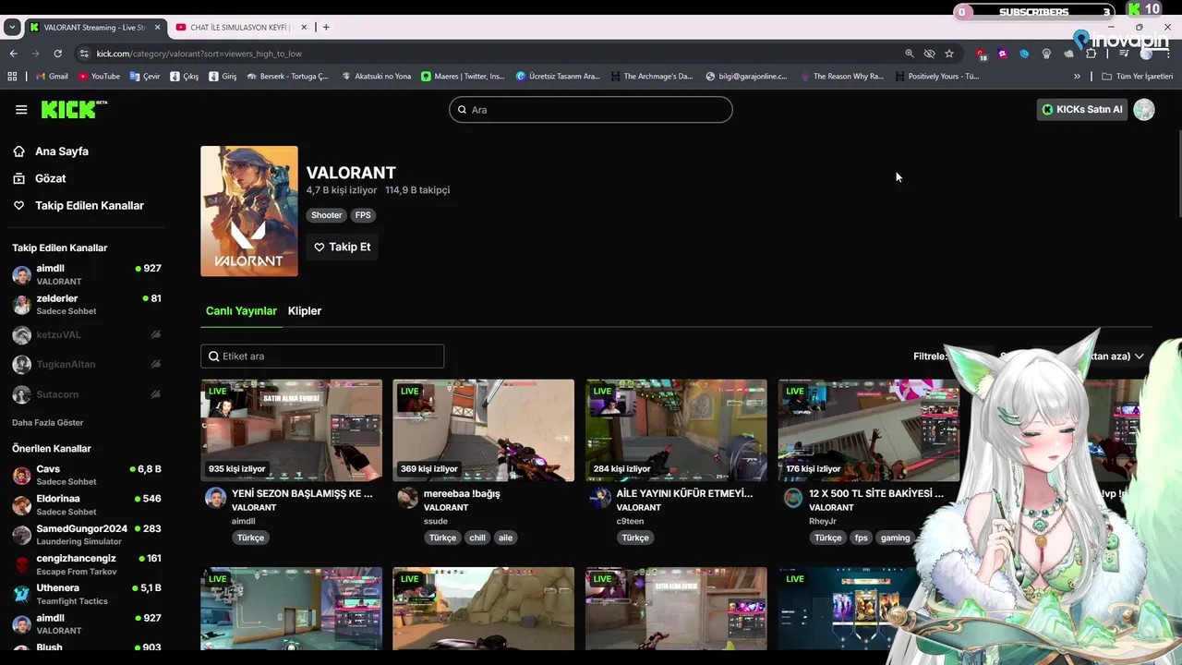The height and width of the screenshot is (665, 1182).
Task: Open the Akatsuki no Yona bookmark
Action: point(376,76)
